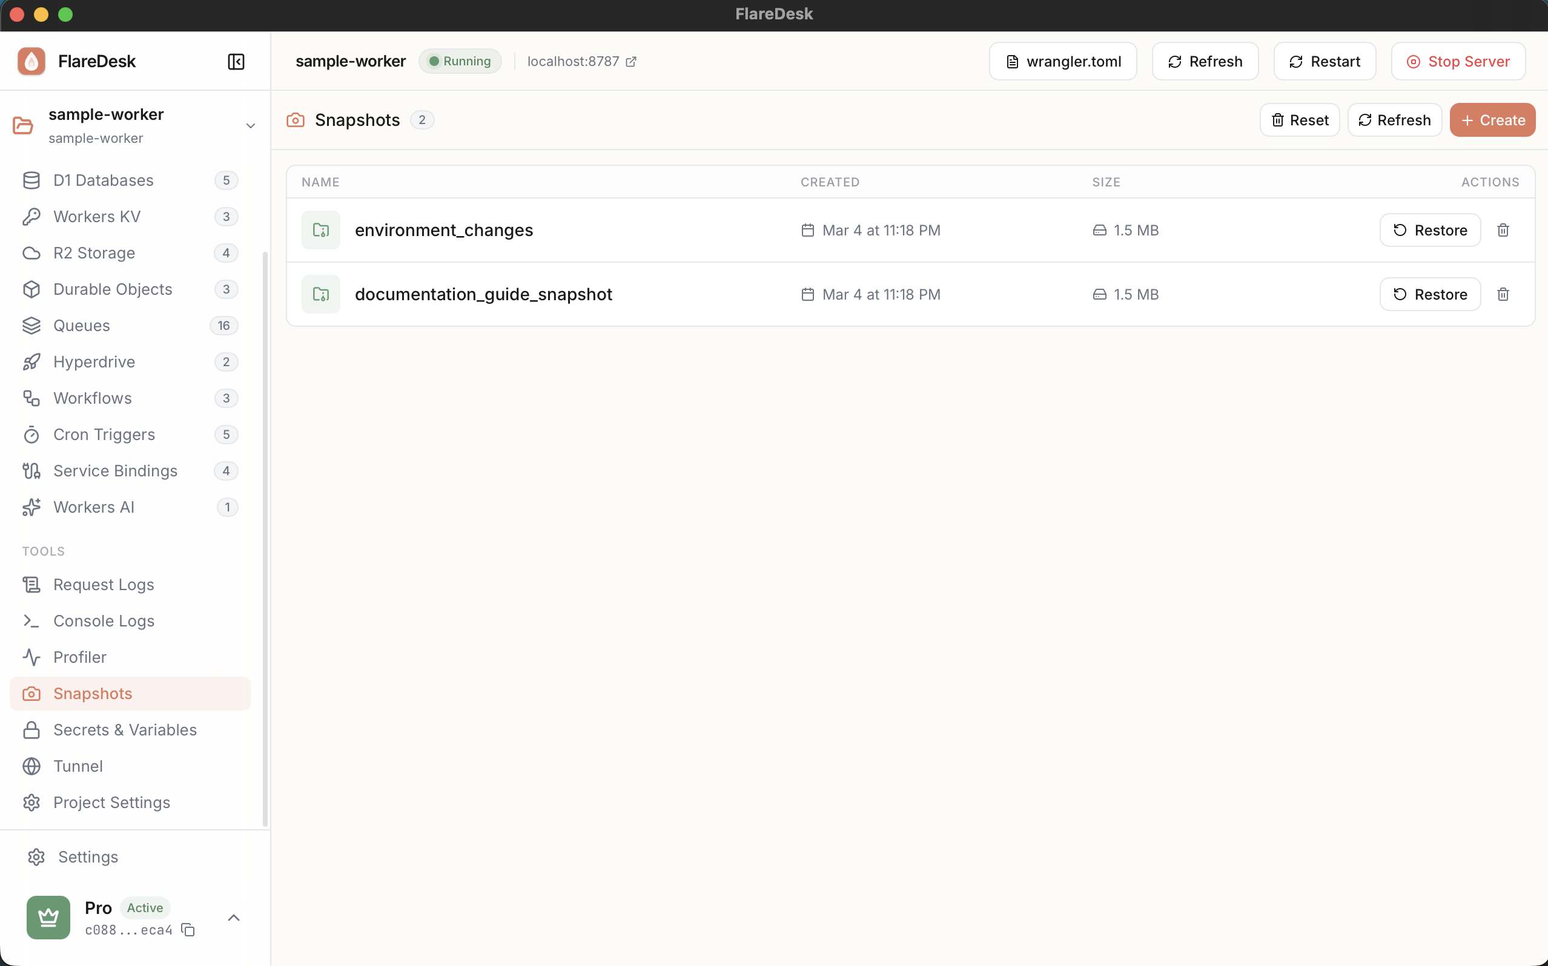
Task: Click the Durable Objects icon
Action: coord(31,289)
